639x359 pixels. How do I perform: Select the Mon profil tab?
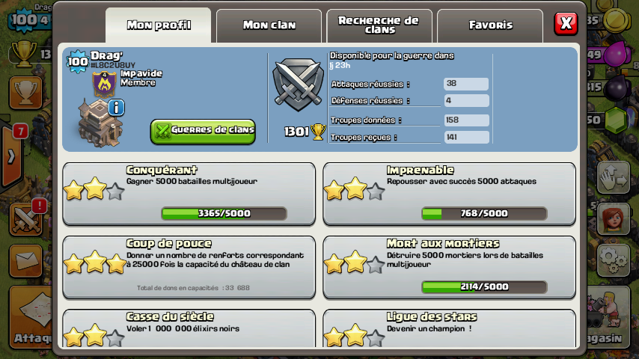[x=159, y=25]
